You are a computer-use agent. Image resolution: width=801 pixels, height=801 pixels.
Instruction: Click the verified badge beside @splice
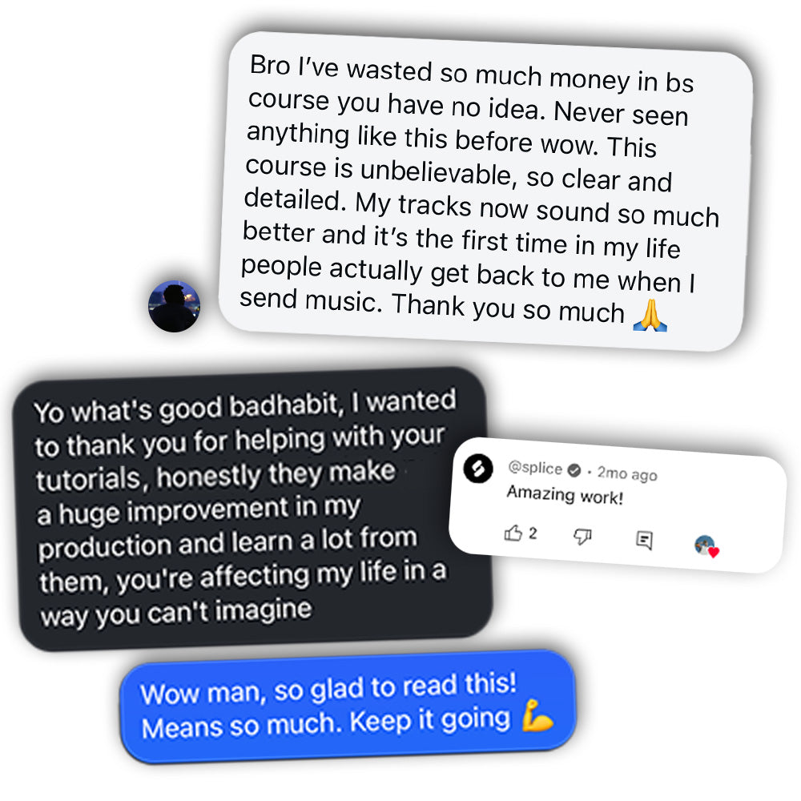[574, 470]
